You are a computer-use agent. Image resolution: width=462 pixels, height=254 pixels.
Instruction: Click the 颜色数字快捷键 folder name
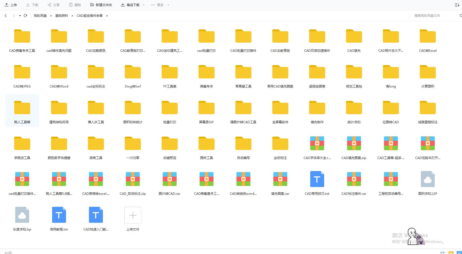coord(59,158)
